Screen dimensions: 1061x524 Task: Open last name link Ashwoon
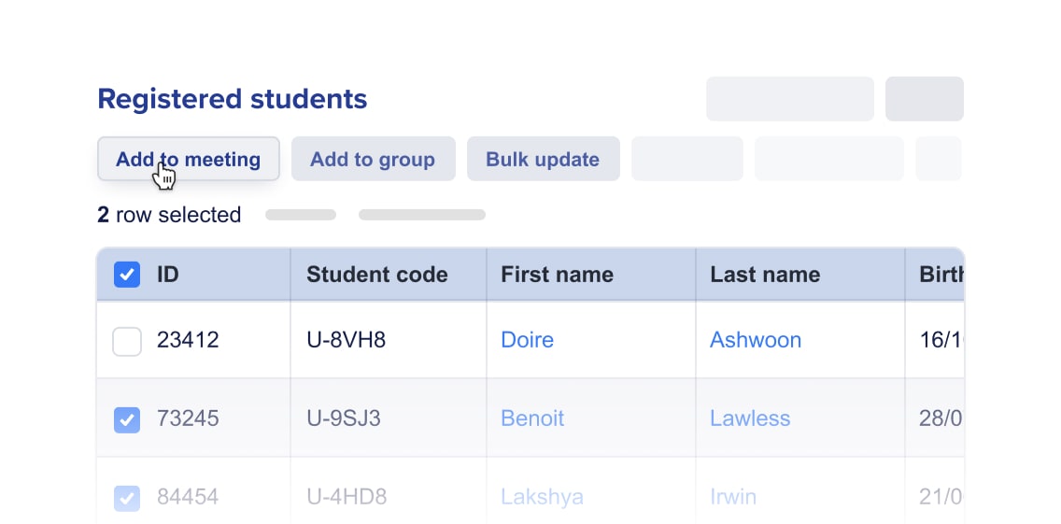[x=755, y=340]
